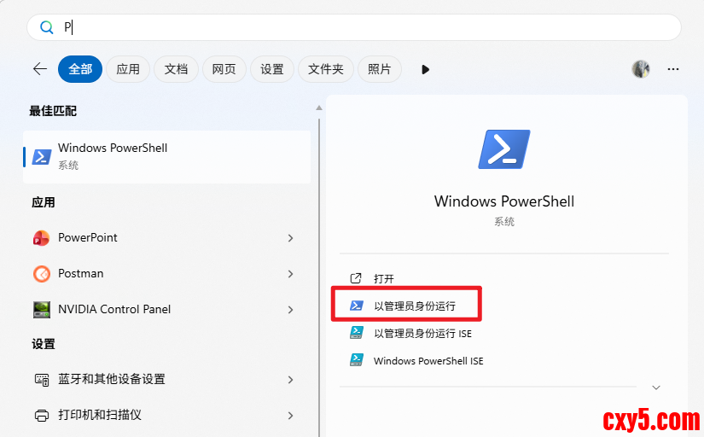Switch to the 设置 filter tab
Screen dimensions: 704x437
tap(272, 69)
